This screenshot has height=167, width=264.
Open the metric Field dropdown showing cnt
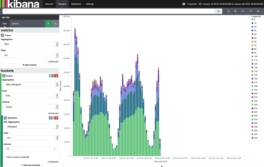[x=30, y=55]
